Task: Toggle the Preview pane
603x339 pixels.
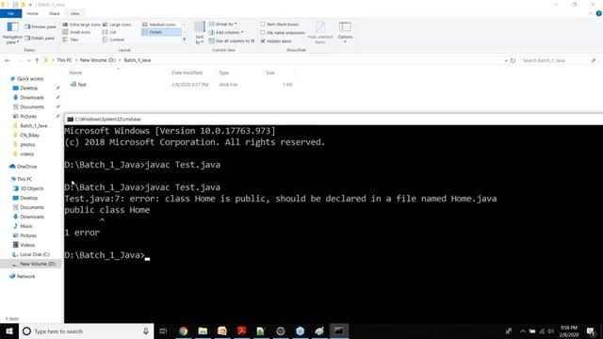Action: pyautogui.click(x=41, y=27)
